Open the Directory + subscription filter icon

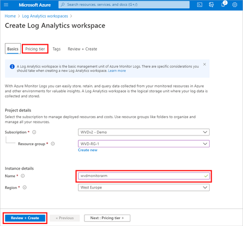pos(211,5)
